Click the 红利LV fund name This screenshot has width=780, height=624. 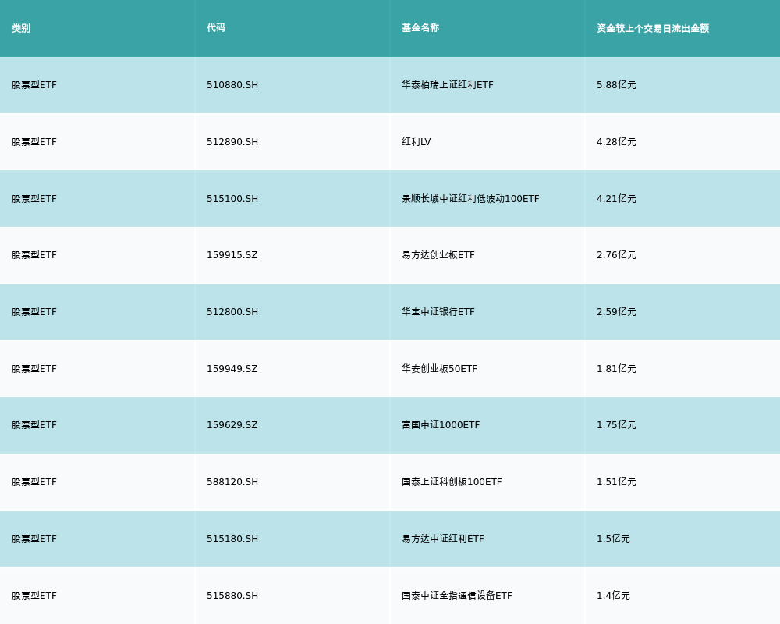[x=417, y=142]
